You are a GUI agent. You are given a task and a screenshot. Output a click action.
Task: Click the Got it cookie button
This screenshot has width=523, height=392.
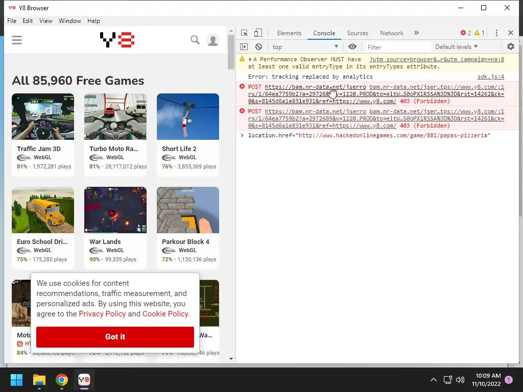[115, 337]
